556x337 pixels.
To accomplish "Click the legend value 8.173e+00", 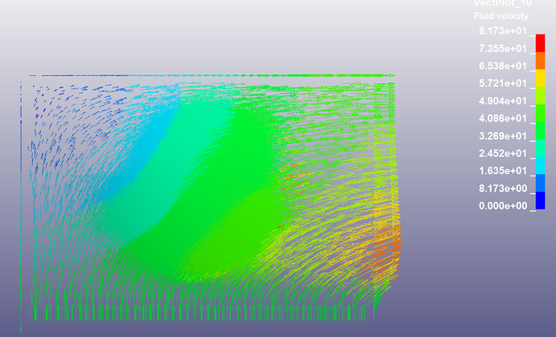I will tap(502, 189).
